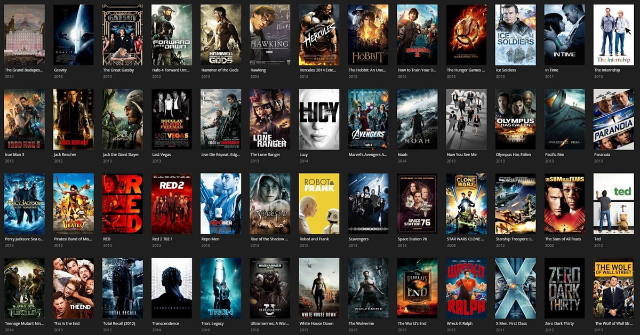Screen dimensions: 640x335
Task: Select Pirates! Band of Misfits poster
Action: (74, 204)
